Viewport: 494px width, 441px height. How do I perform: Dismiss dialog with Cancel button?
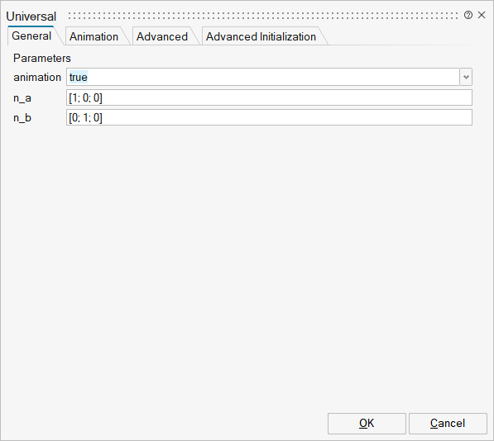[448, 424]
